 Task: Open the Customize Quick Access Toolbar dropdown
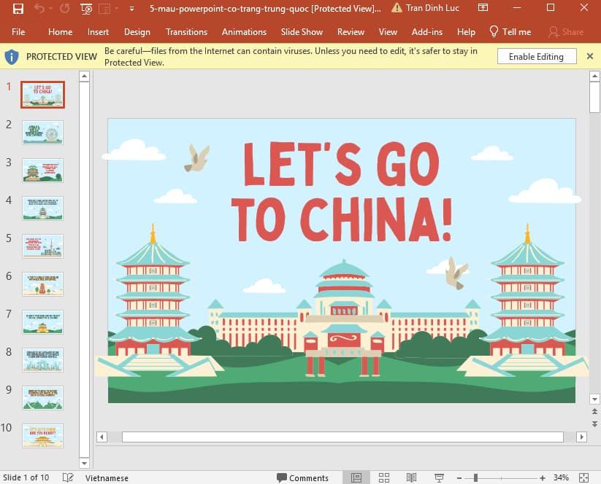(131, 9)
